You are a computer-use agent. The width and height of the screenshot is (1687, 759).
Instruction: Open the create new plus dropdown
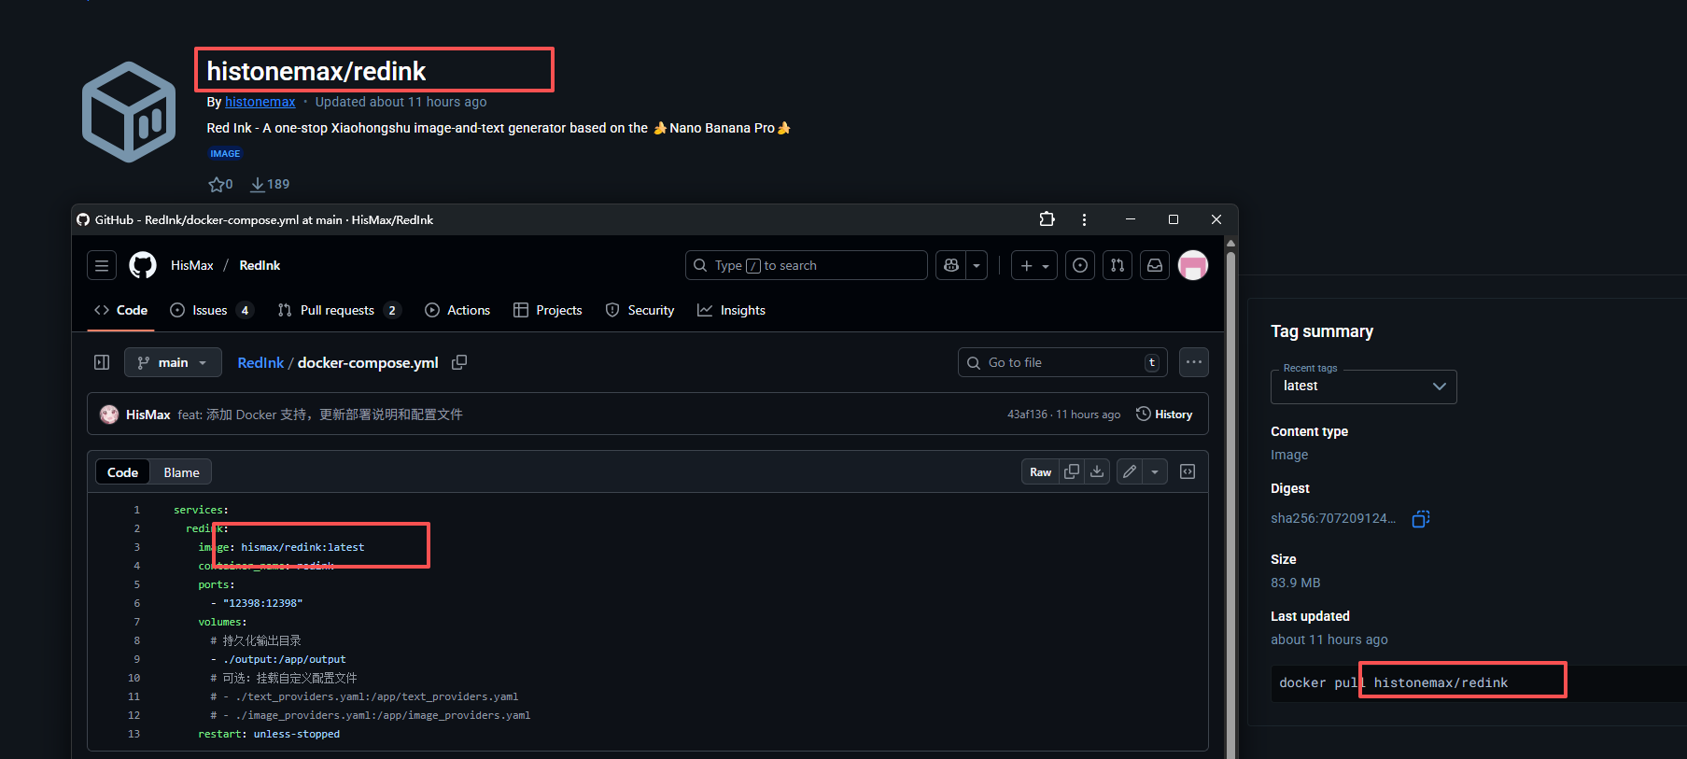point(1034,266)
